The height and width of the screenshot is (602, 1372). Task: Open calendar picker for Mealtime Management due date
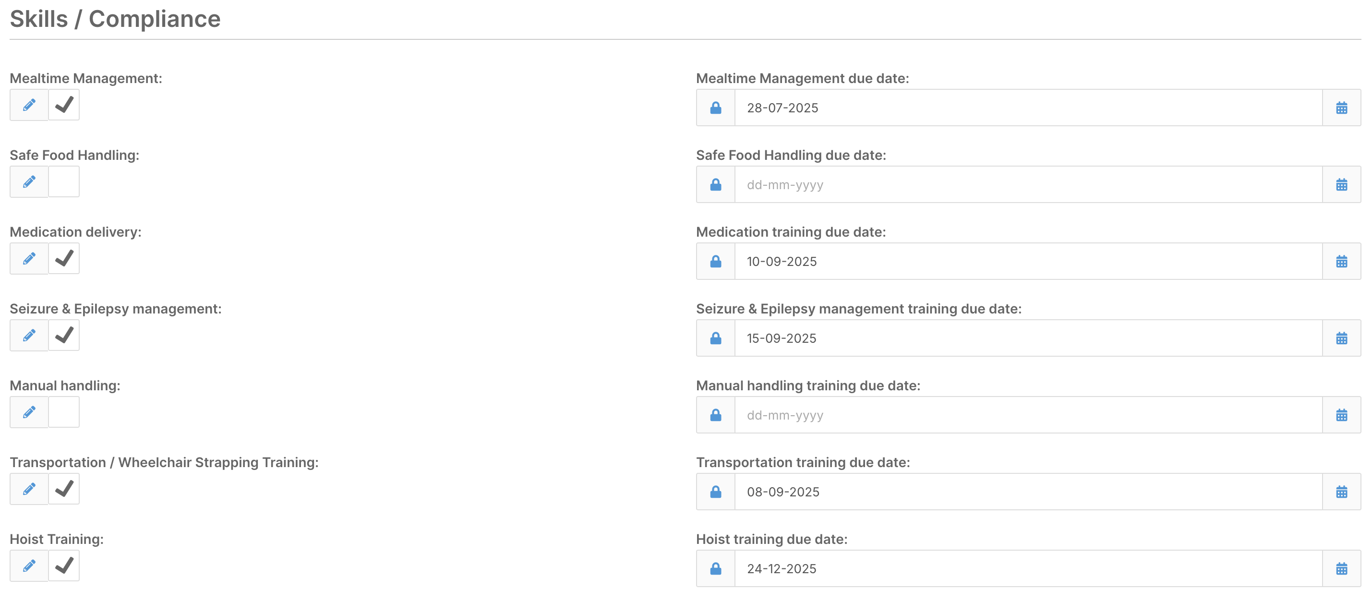point(1341,108)
